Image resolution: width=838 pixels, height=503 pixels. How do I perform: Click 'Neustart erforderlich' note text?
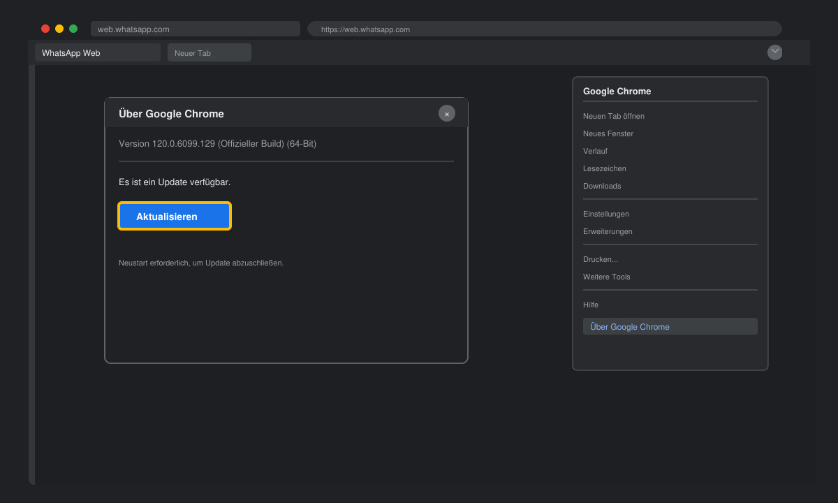coord(201,263)
